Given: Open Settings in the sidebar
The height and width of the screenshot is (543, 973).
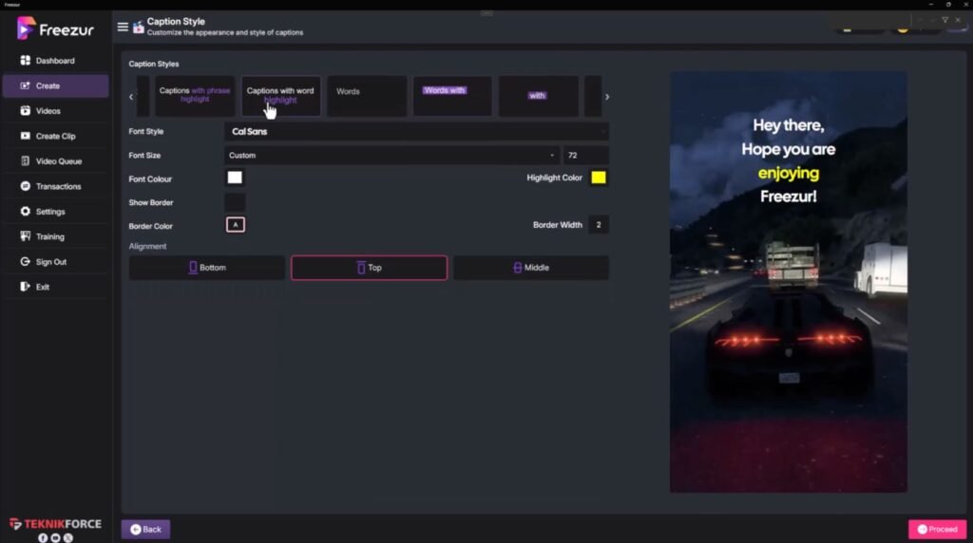Looking at the screenshot, I should coord(50,212).
